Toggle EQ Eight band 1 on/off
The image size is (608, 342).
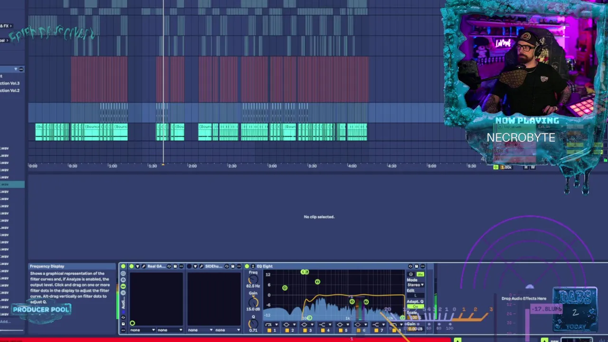269,331
